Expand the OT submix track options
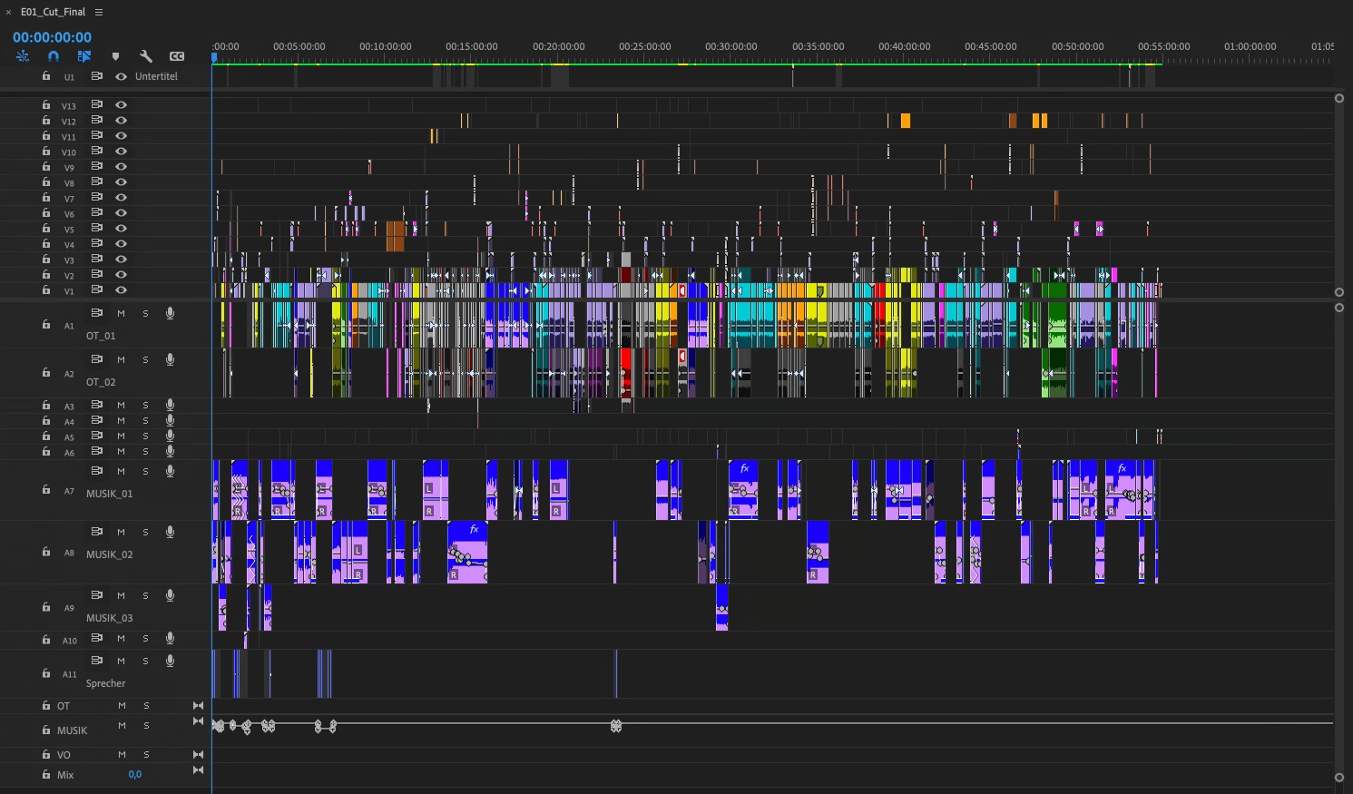1353x794 pixels. 198,705
